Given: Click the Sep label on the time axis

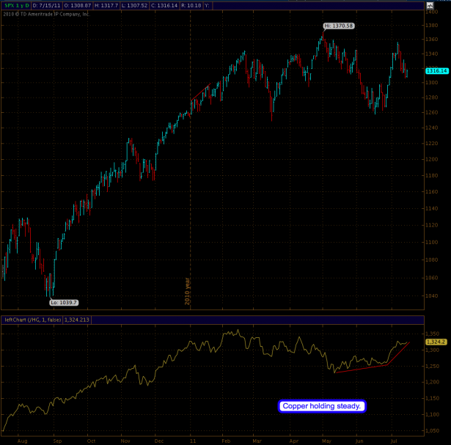Looking at the screenshot, I should coord(57,441).
